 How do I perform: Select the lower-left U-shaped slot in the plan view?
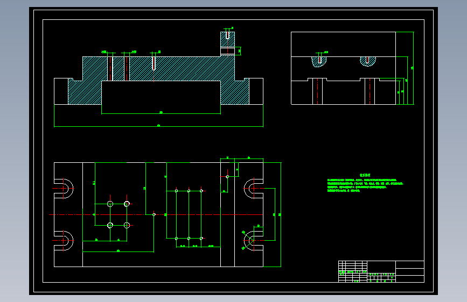click(64, 240)
